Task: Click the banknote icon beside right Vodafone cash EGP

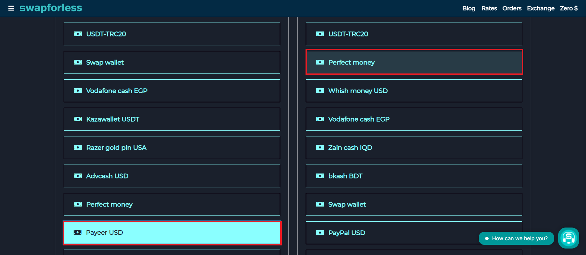Action: 320,119
